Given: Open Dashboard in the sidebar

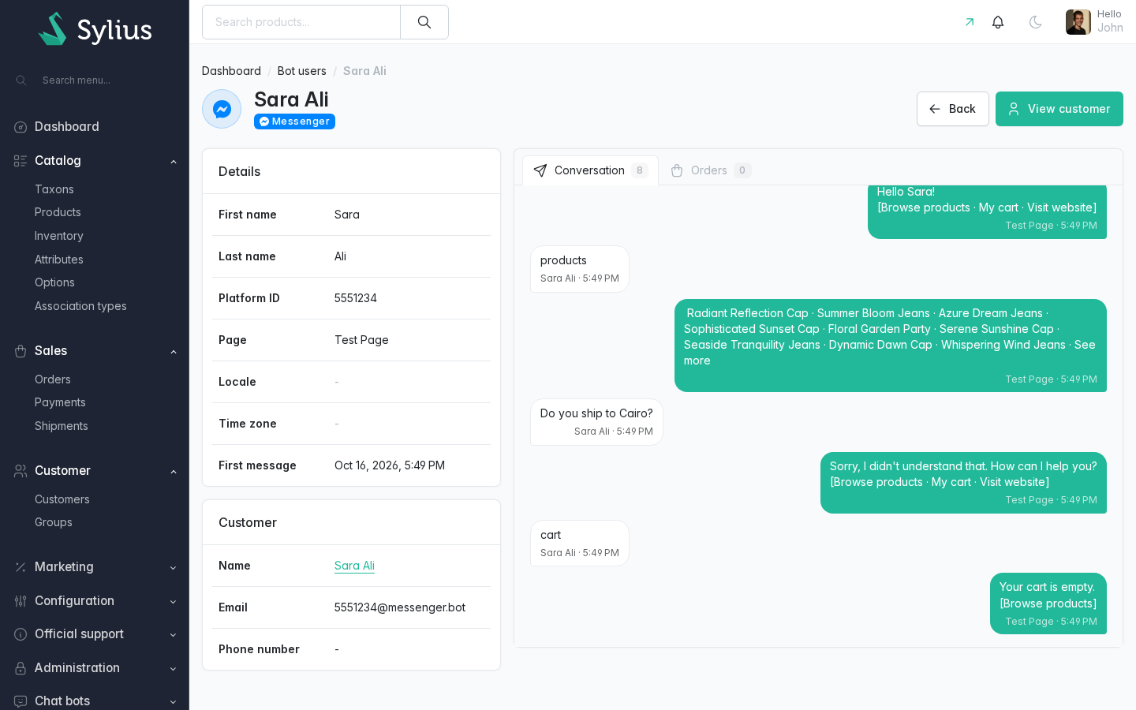Looking at the screenshot, I should (67, 126).
